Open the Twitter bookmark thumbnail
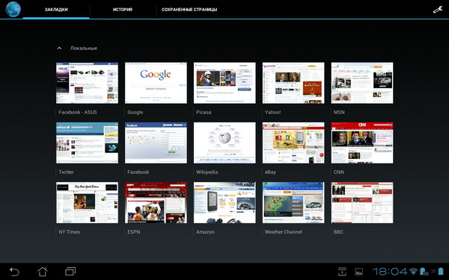 click(x=87, y=143)
